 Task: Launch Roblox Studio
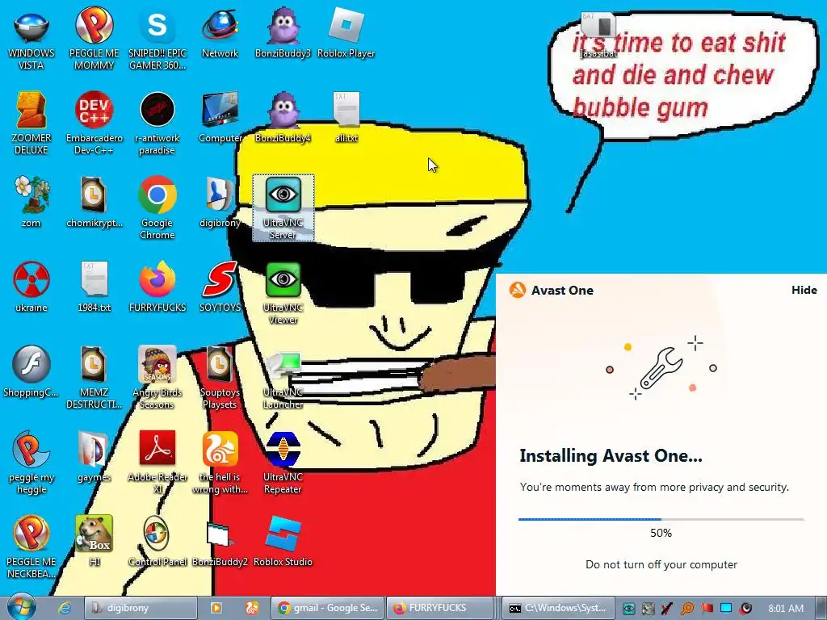283,542
